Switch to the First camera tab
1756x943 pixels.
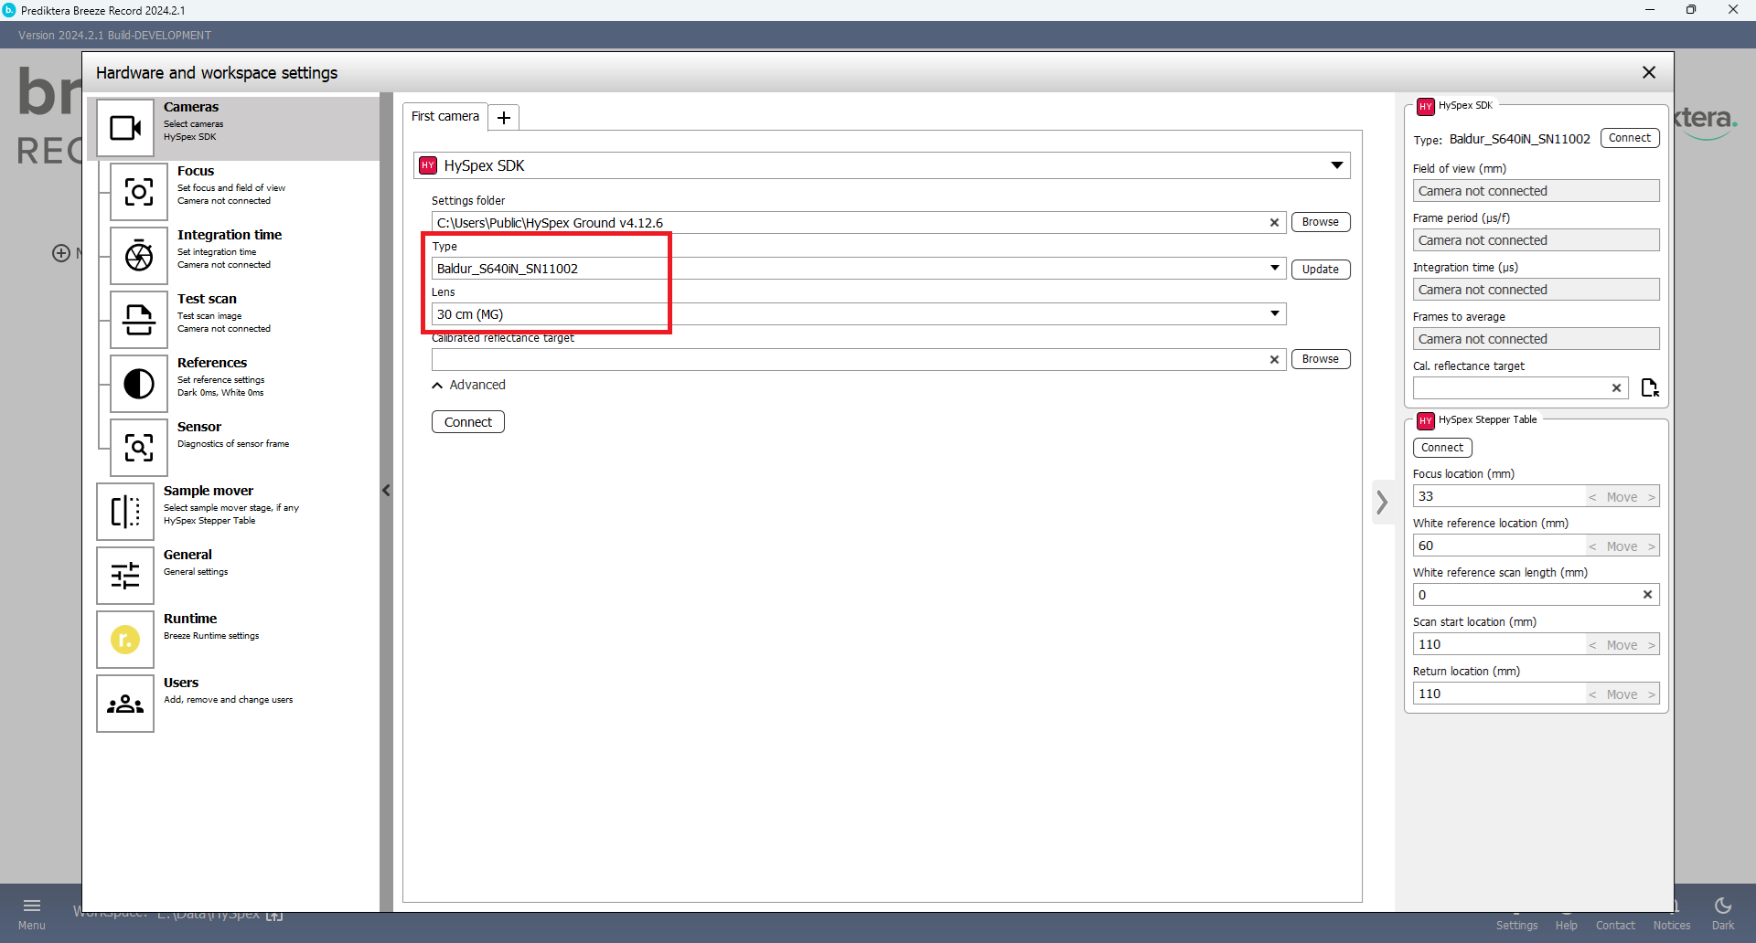tap(445, 117)
